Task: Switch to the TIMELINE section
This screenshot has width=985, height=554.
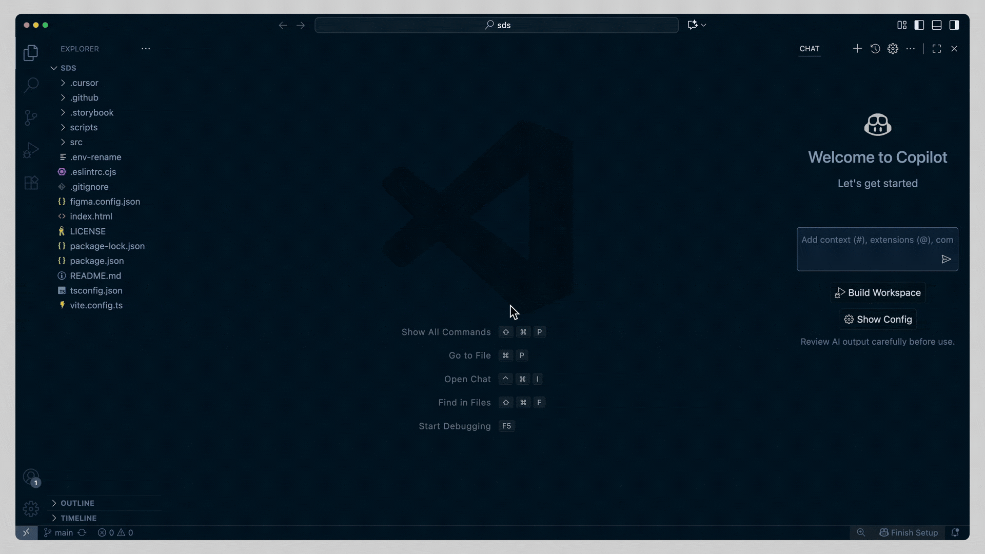Action: pos(78,518)
